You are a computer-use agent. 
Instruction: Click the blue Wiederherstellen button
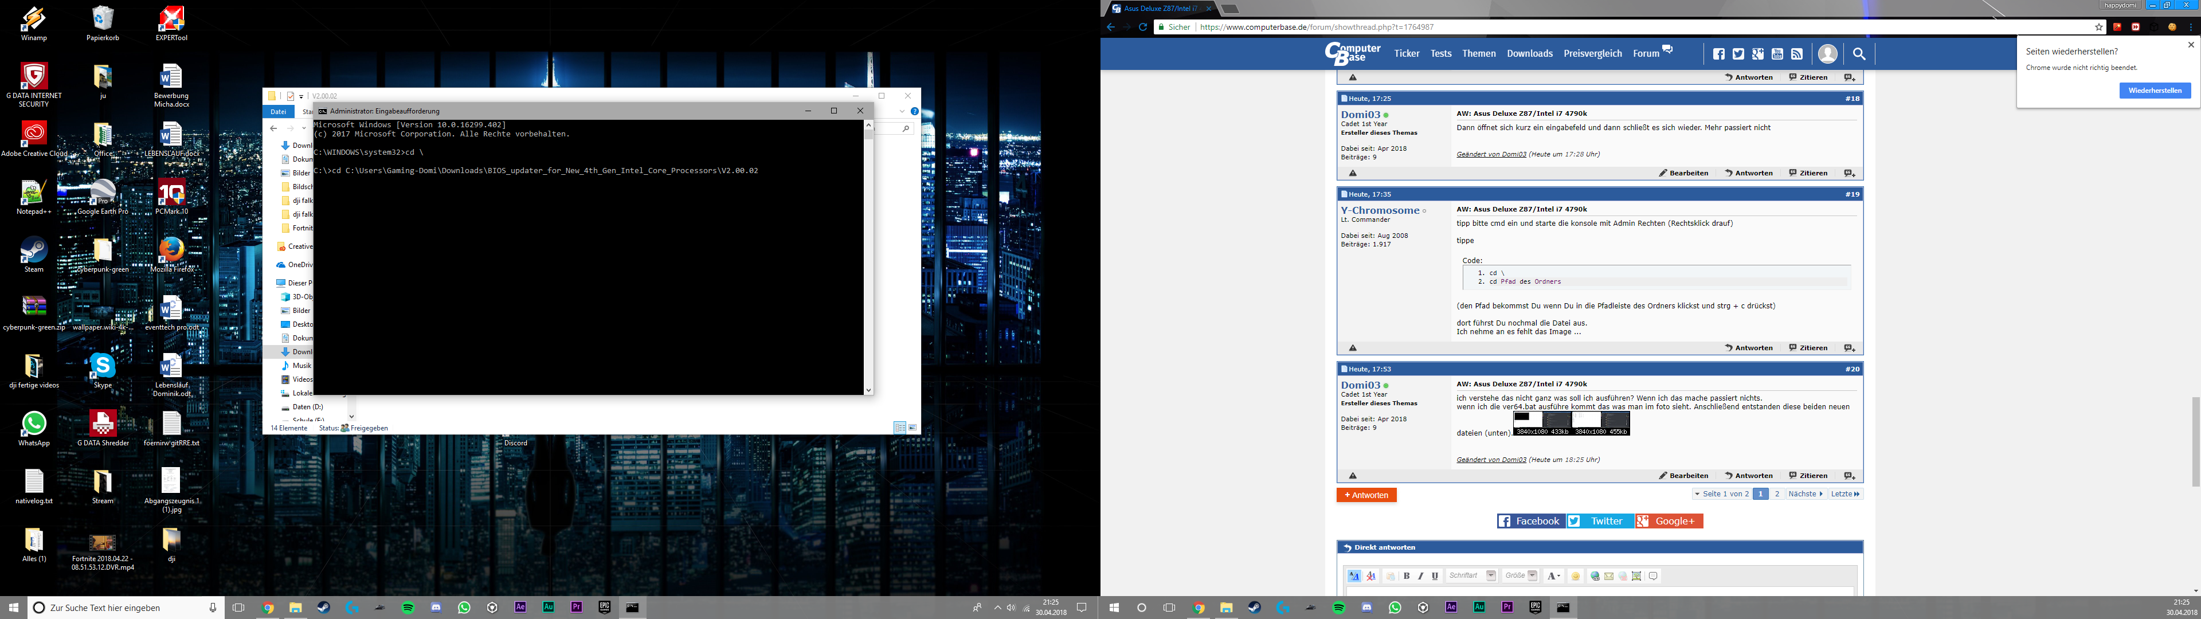[2155, 91]
